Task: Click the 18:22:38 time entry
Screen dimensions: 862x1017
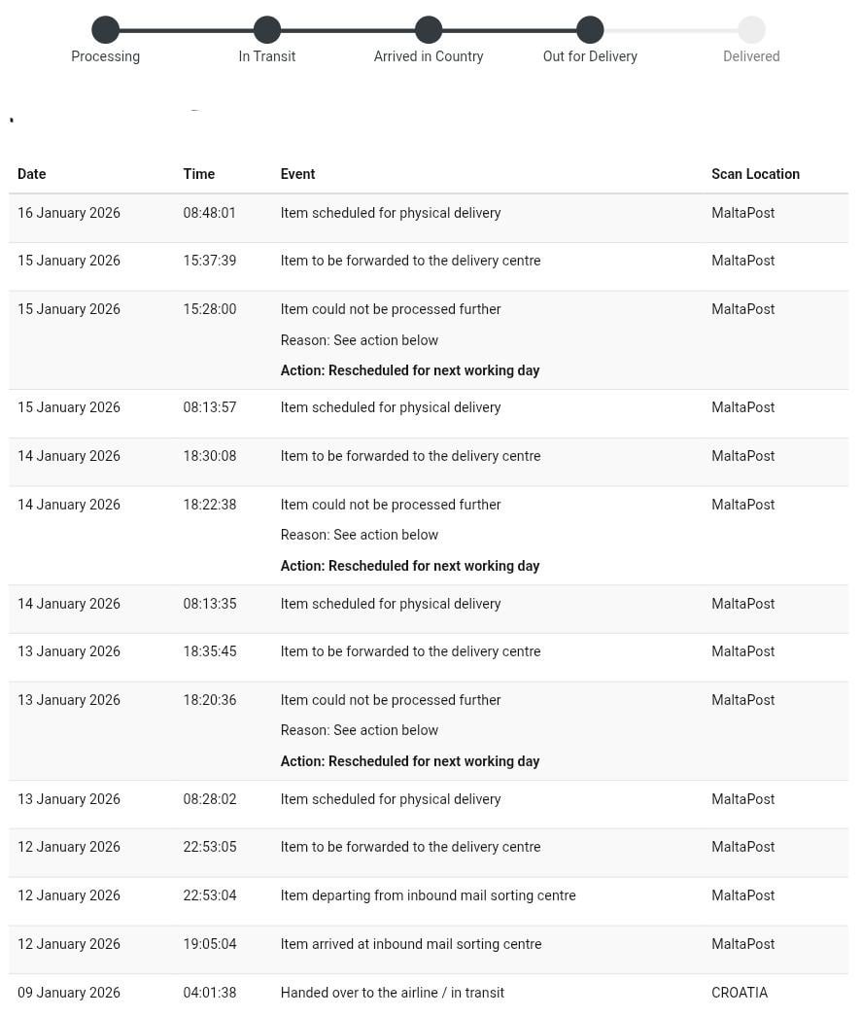Action: (x=209, y=505)
